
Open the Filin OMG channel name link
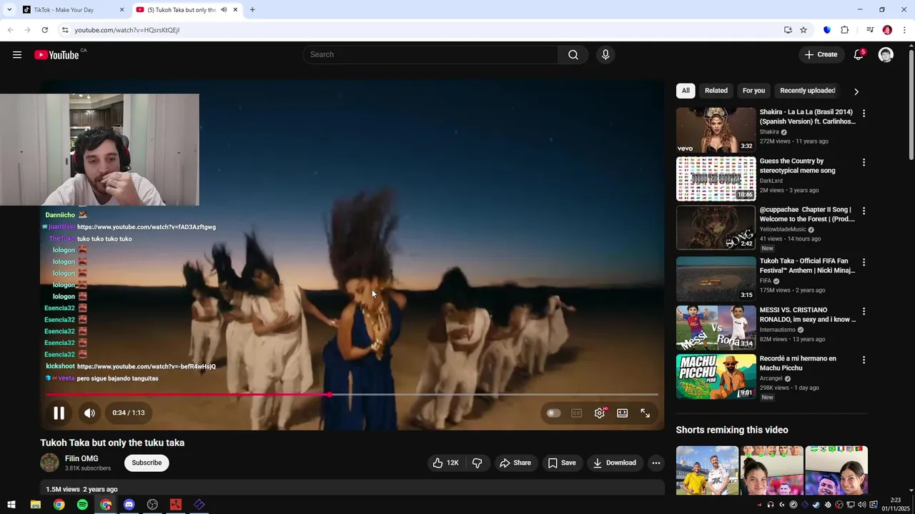(x=81, y=458)
